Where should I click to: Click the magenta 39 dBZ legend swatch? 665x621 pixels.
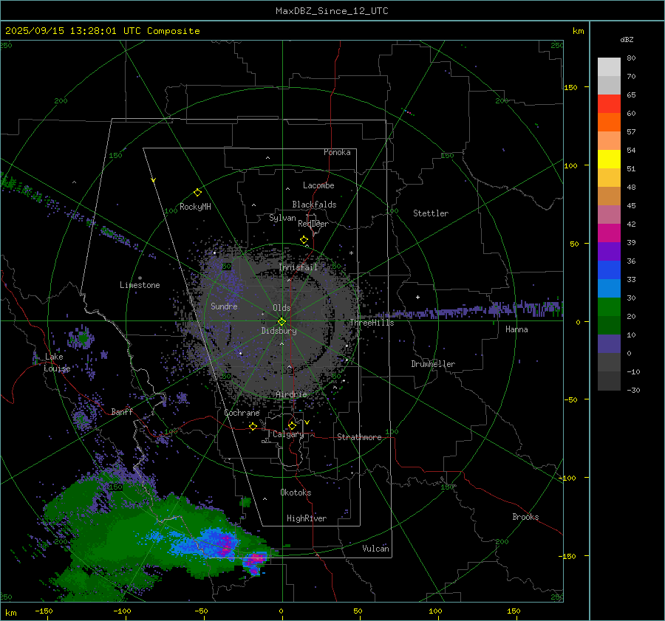coord(609,233)
